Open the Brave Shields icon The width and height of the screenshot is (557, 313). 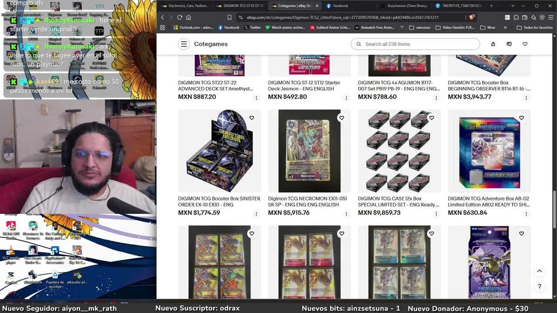pos(472,17)
